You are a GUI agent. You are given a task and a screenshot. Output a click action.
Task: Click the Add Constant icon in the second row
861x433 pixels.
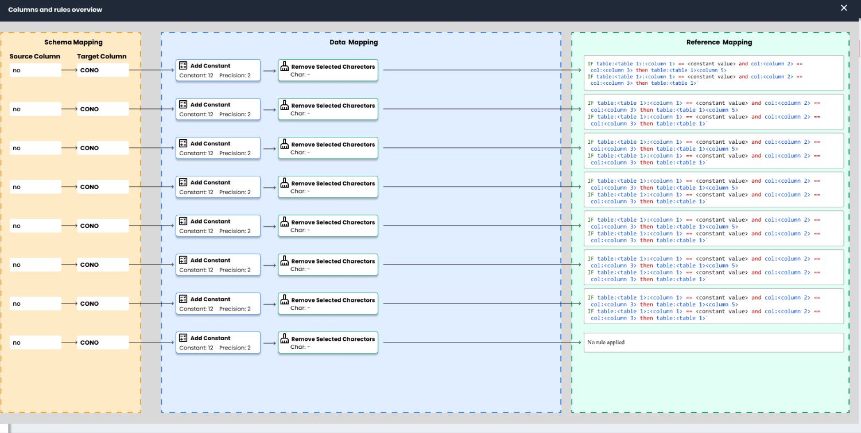183,105
